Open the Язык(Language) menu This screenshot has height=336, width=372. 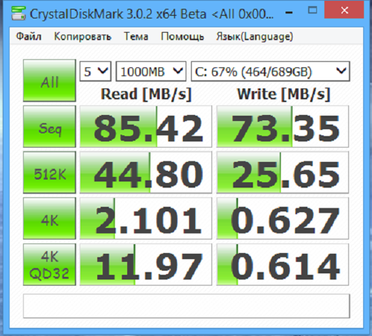pyautogui.click(x=254, y=37)
